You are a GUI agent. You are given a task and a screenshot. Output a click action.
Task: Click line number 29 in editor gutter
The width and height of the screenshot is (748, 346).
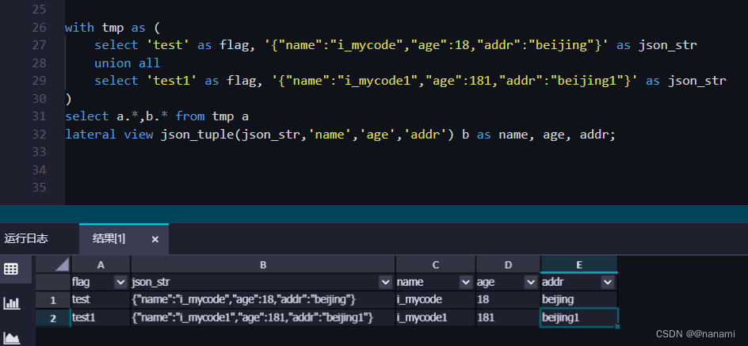[40, 81]
